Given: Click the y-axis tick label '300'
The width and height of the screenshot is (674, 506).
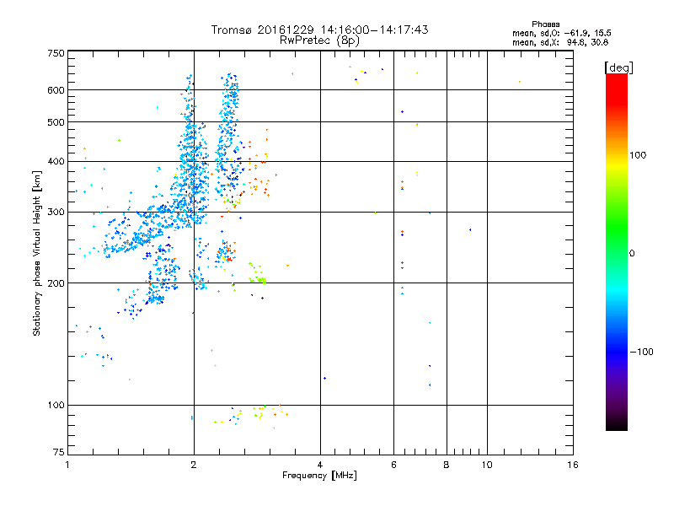Looking at the screenshot, I should click(x=56, y=213).
